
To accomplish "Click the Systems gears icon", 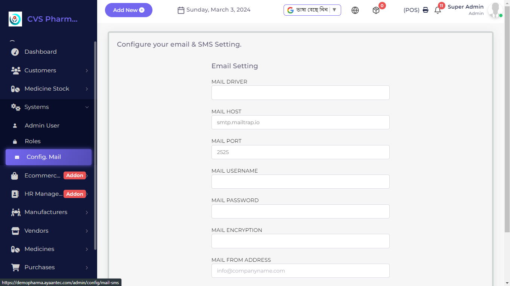I will point(15,107).
